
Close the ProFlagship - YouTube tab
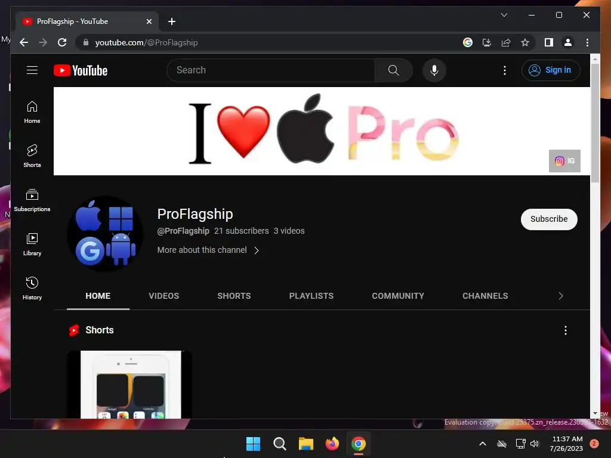click(149, 21)
